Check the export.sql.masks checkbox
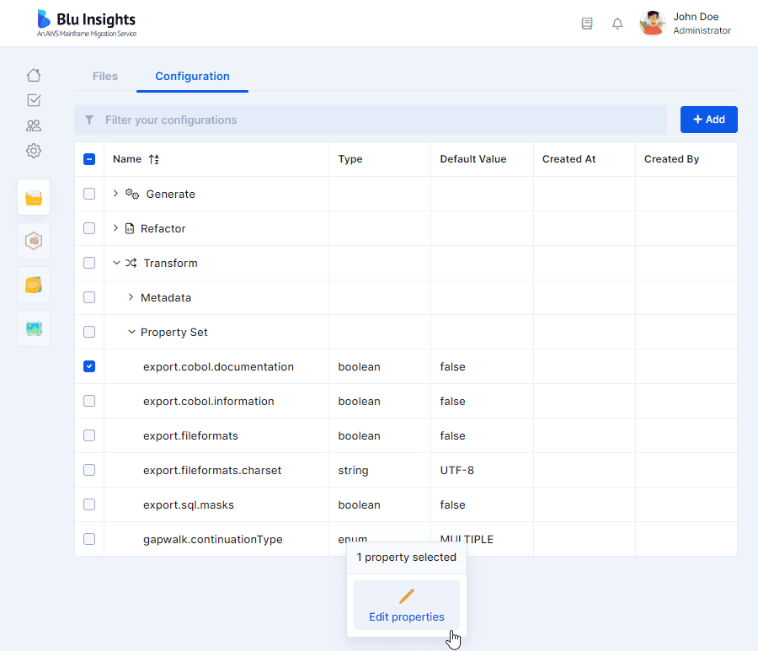Viewport: 758px width, 651px height. [89, 504]
